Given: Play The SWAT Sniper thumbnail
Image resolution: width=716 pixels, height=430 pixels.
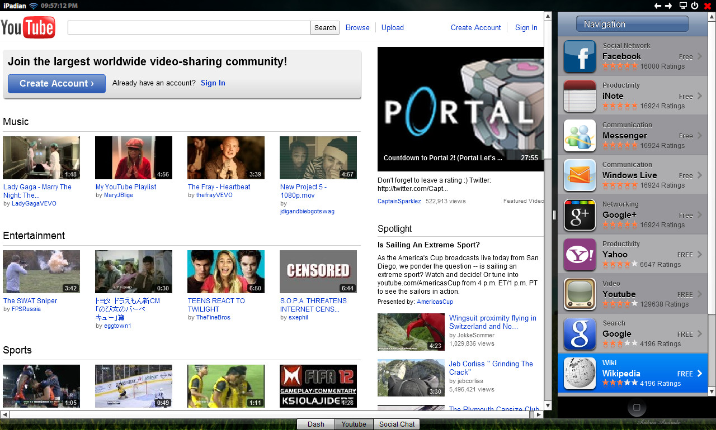Looking at the screenshot, I should [x=41, y=271].
